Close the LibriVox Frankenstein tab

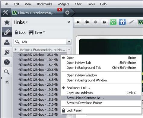pos(60,10)
